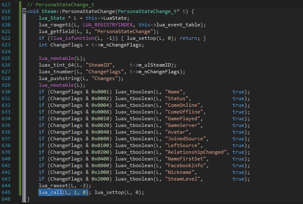Click the 0x0001 hex constant
Image resolution: width=303 pixels, height=204 pixels.
click(x=100, y=92)
